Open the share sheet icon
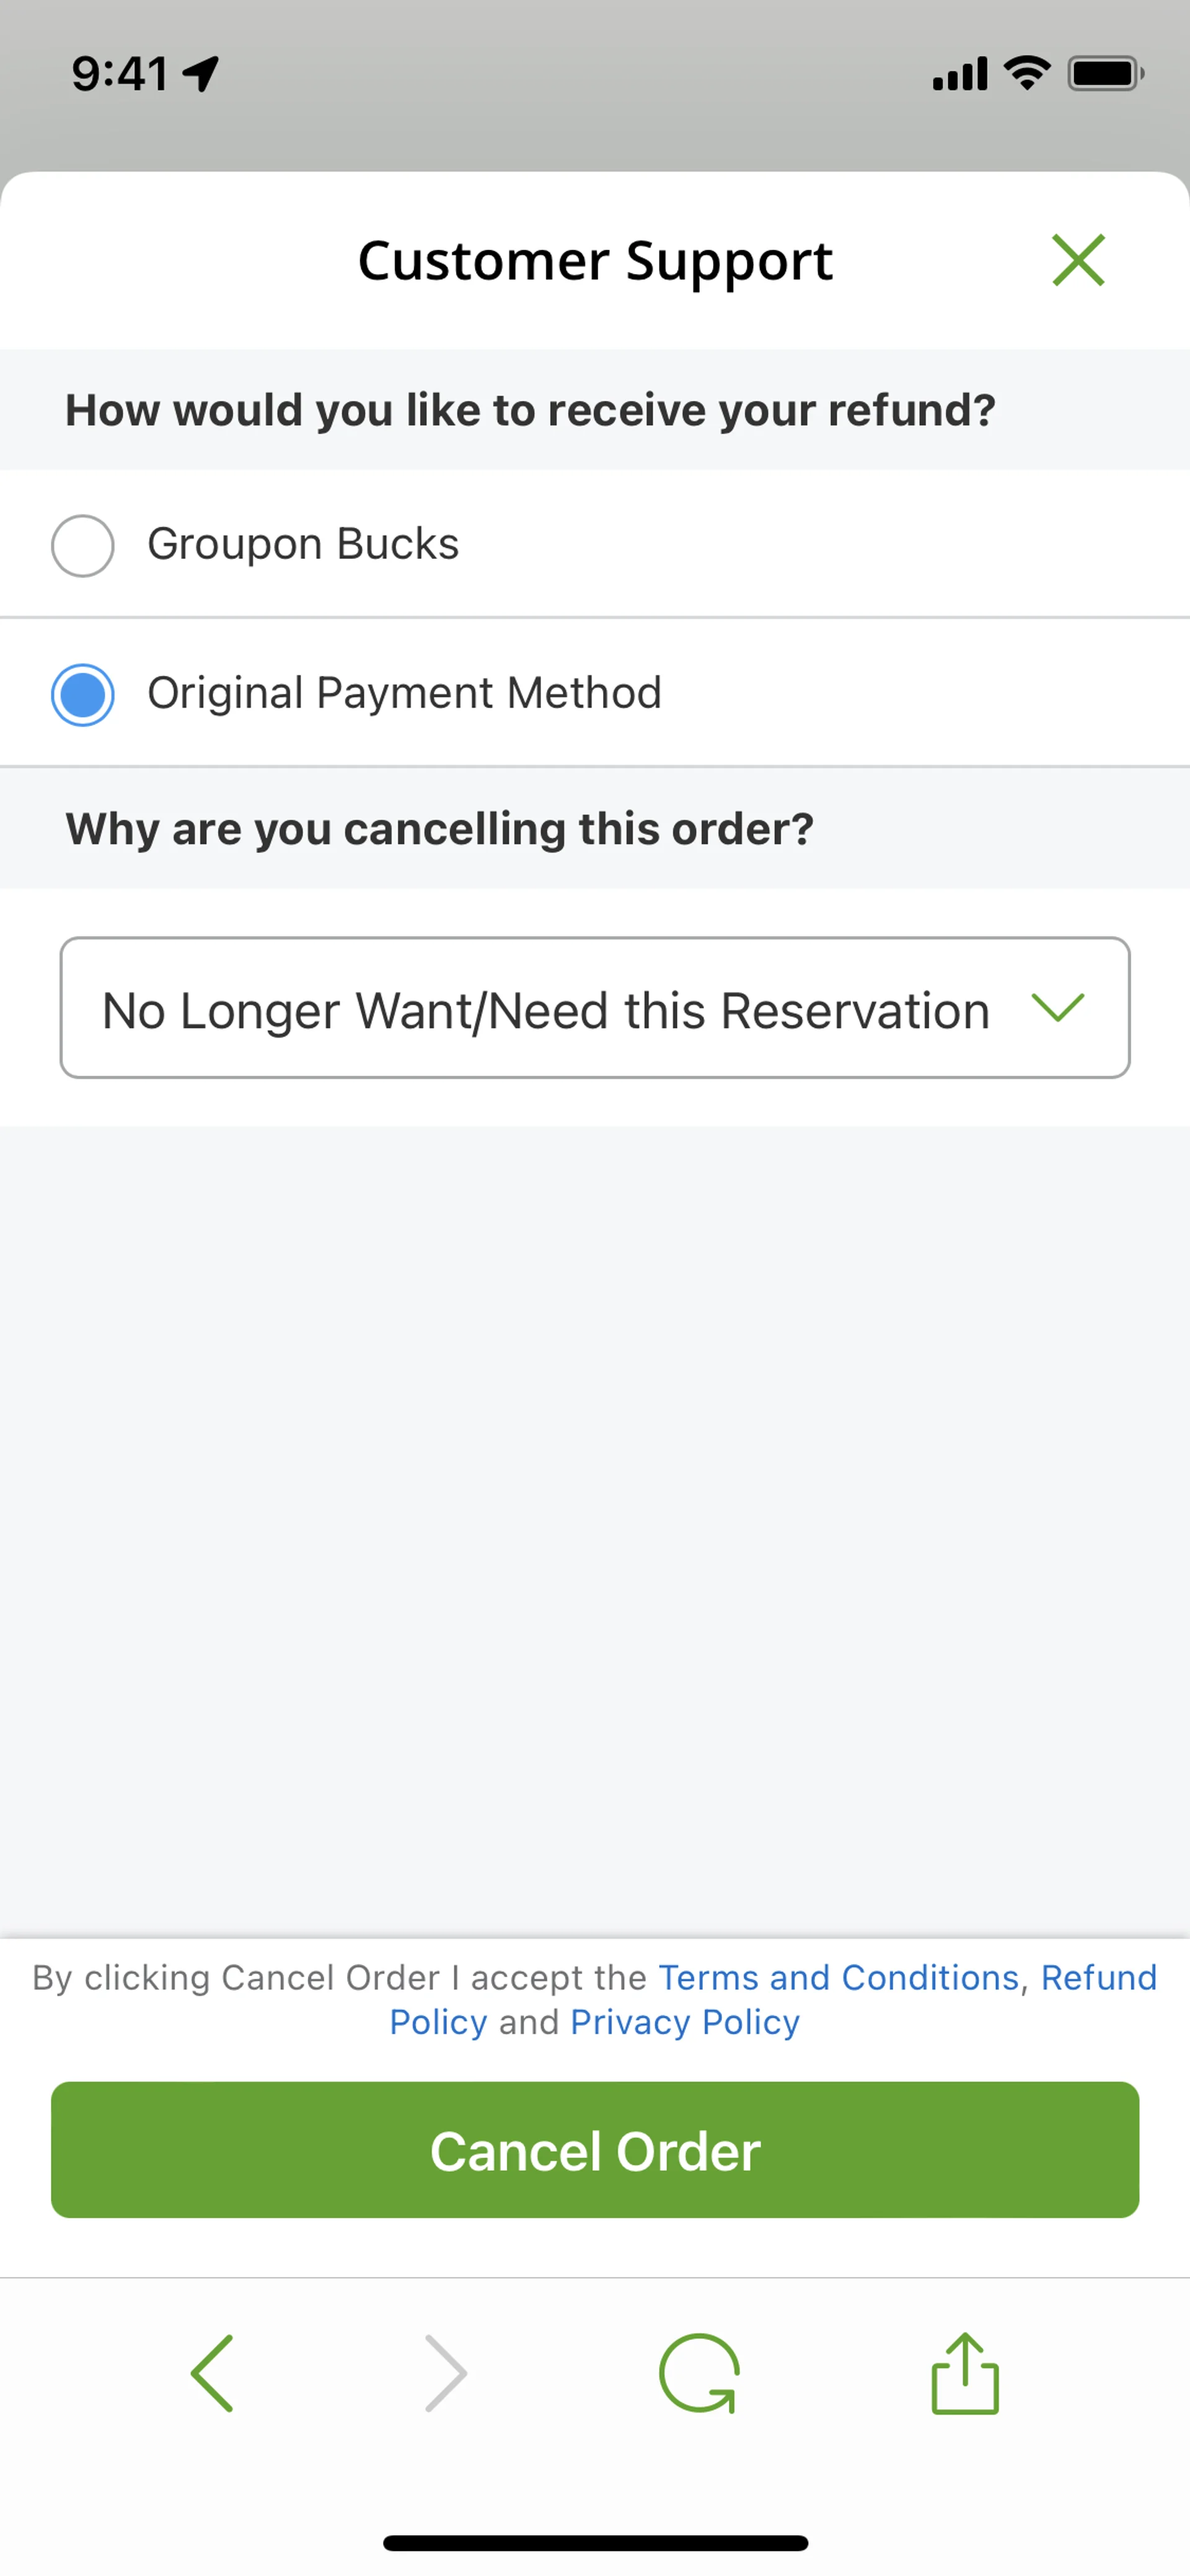Viewport: 1190px width, 2576px height. [965, 2373]
